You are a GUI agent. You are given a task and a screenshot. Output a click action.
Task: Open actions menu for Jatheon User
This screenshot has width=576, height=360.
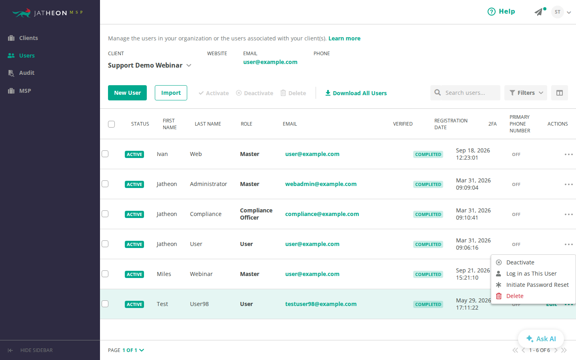pyautogui.click(x=568, y=244)
